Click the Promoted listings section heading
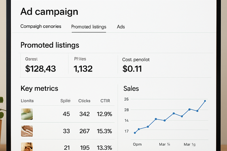The height and width of the screenshot is (151, 227). point(50,45)
